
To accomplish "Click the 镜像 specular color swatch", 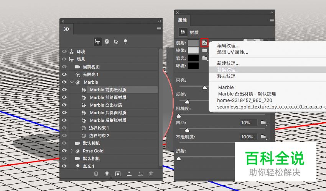I will click(193, 50).
